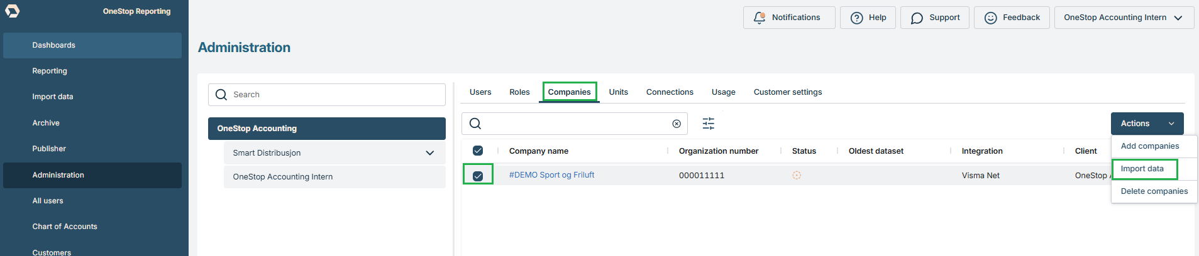Click the magnifier in the left Search box
The image size is (1199, 256).
pos(221,95)
